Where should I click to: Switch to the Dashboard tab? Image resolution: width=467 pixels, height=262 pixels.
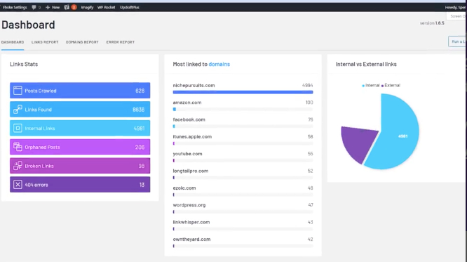[x=13, y=42]
